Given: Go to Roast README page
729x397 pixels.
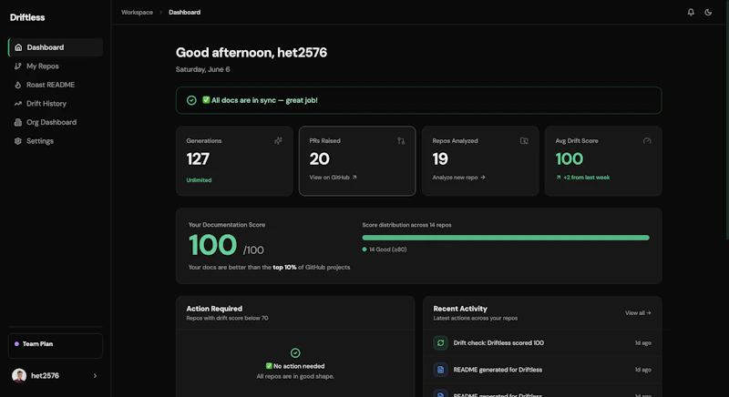Looking at the screenshot, I should (56, 85).
